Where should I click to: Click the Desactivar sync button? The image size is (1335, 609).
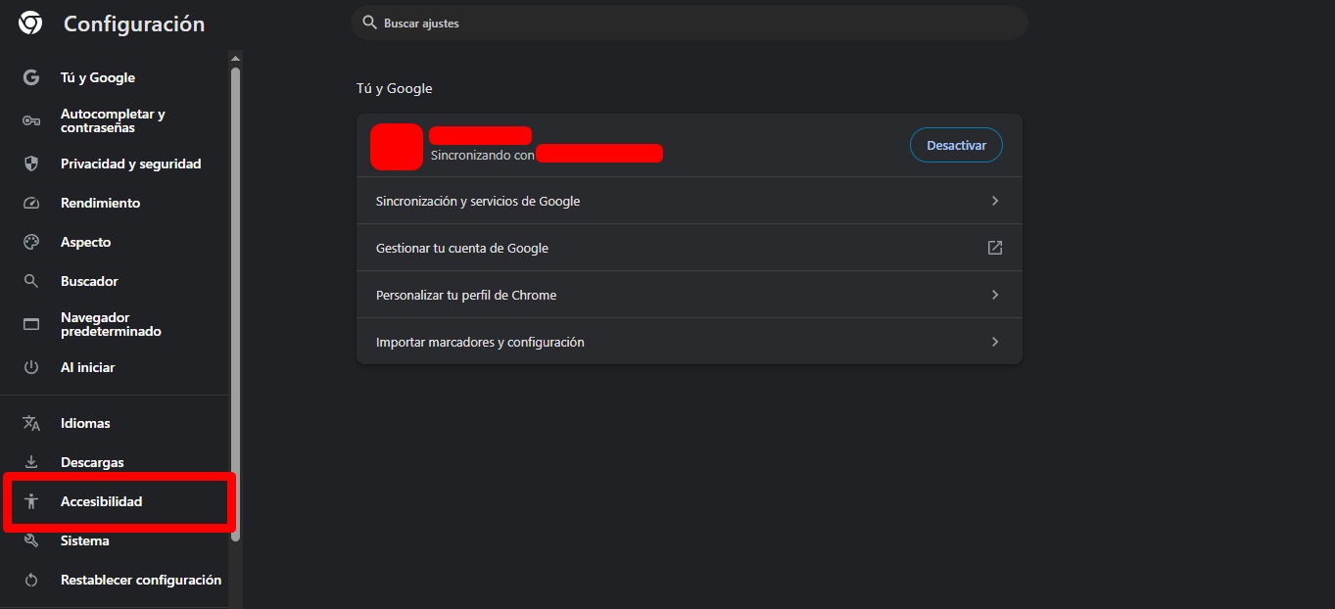[x=956, y=145]
